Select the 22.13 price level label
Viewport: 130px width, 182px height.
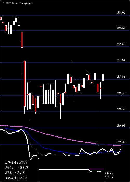[121, 44]
